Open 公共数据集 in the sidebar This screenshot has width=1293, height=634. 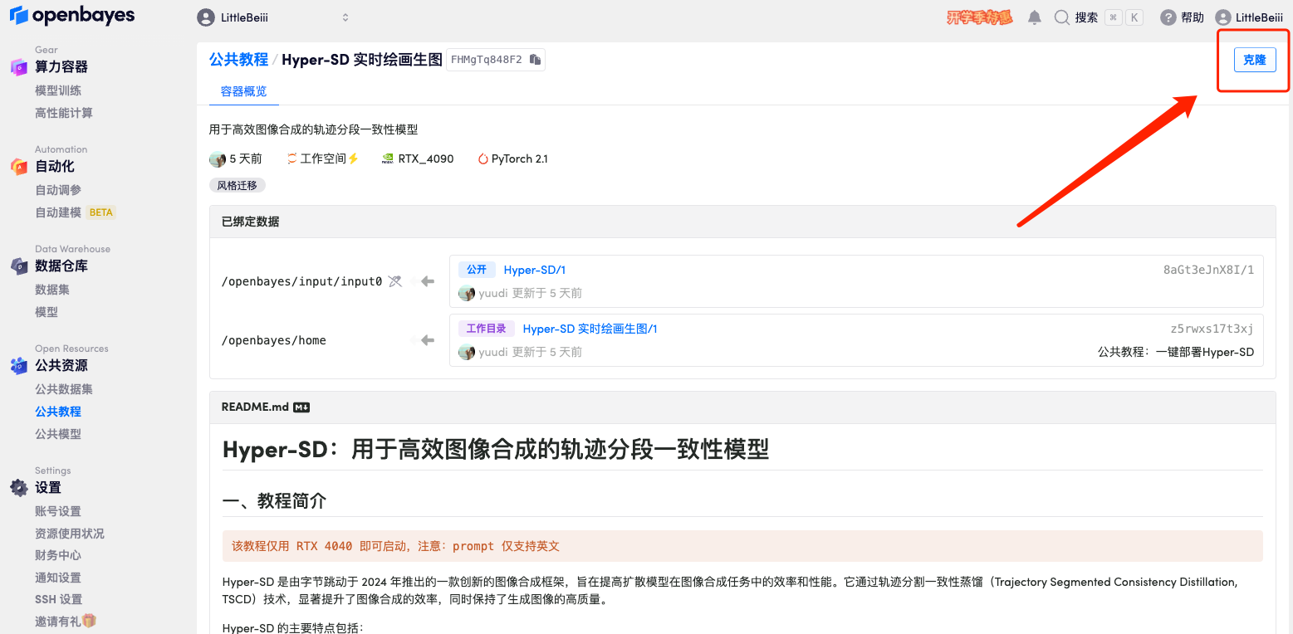[x=64, y=389]
